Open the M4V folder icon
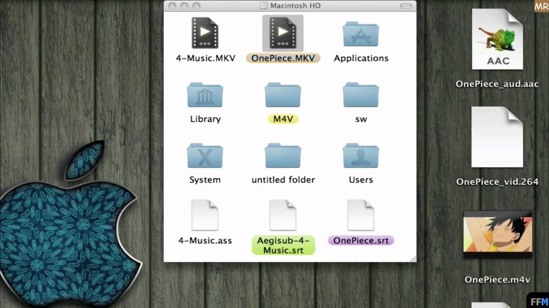Viewport: 549px width, 308px height. click(x=283, y=95)
